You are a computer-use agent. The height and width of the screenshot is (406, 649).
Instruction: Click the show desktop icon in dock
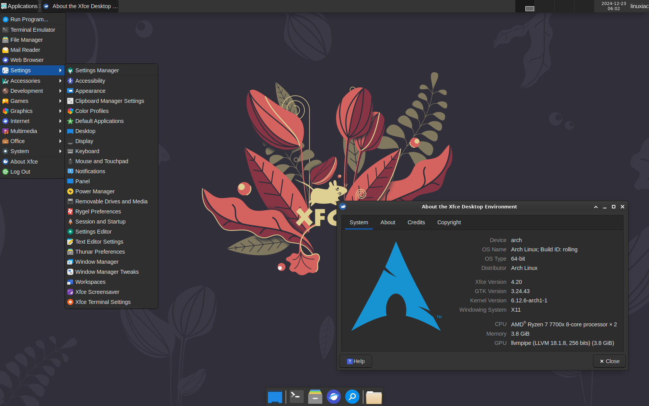(275, 397)
